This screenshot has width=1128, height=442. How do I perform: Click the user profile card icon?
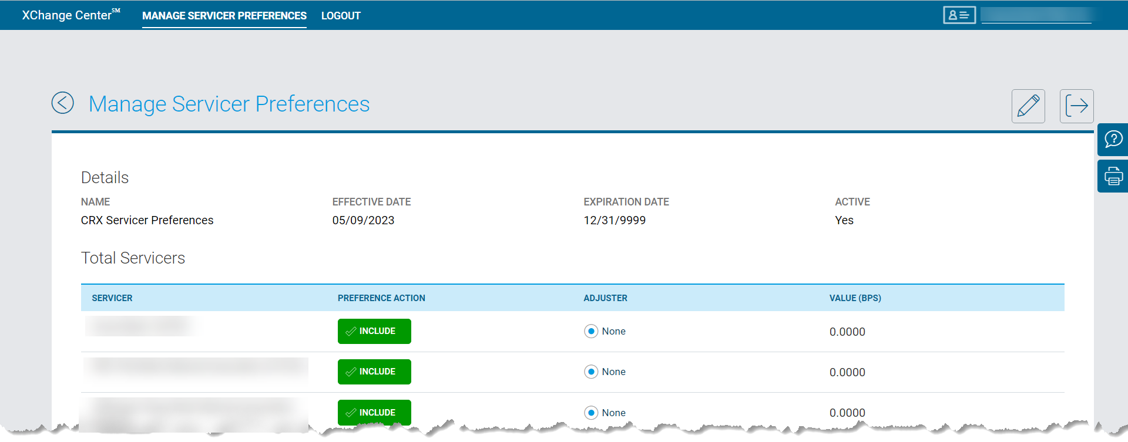coord(959,15)
